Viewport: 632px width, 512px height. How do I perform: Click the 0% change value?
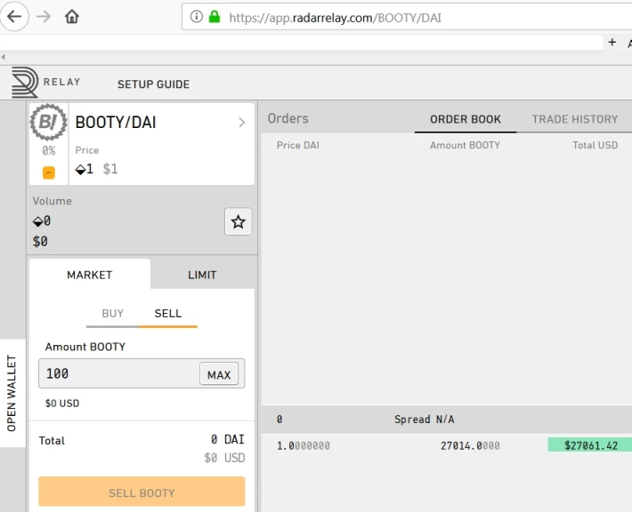(x=49, y=150)
